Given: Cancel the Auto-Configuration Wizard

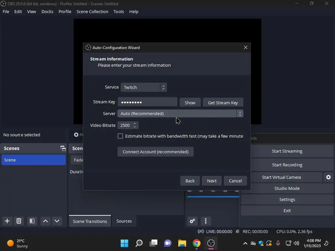Looking at the screenshot, I should (x=235, y=181).
